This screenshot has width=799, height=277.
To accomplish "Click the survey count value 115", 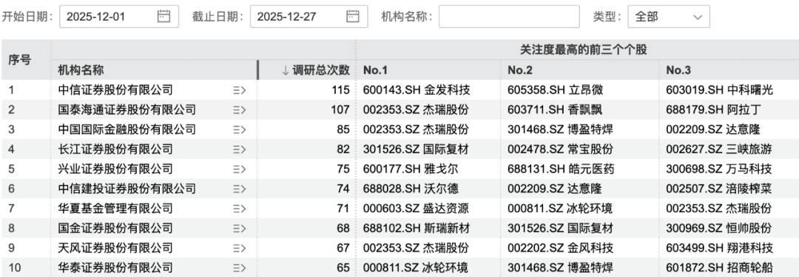I will click(x=341, y=90).
